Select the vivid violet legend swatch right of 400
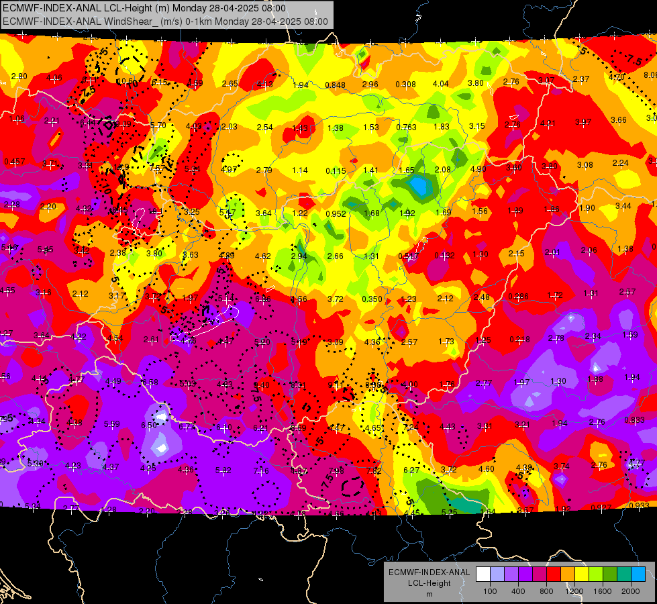 [x=525, y=574]
